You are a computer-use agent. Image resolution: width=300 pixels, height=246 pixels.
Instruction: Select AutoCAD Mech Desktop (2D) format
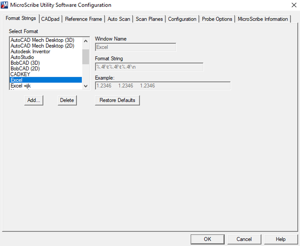tap(46, 46)
